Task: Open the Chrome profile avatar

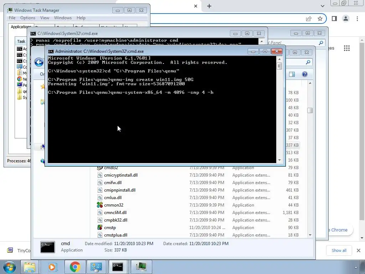Action: coord(346,19)
